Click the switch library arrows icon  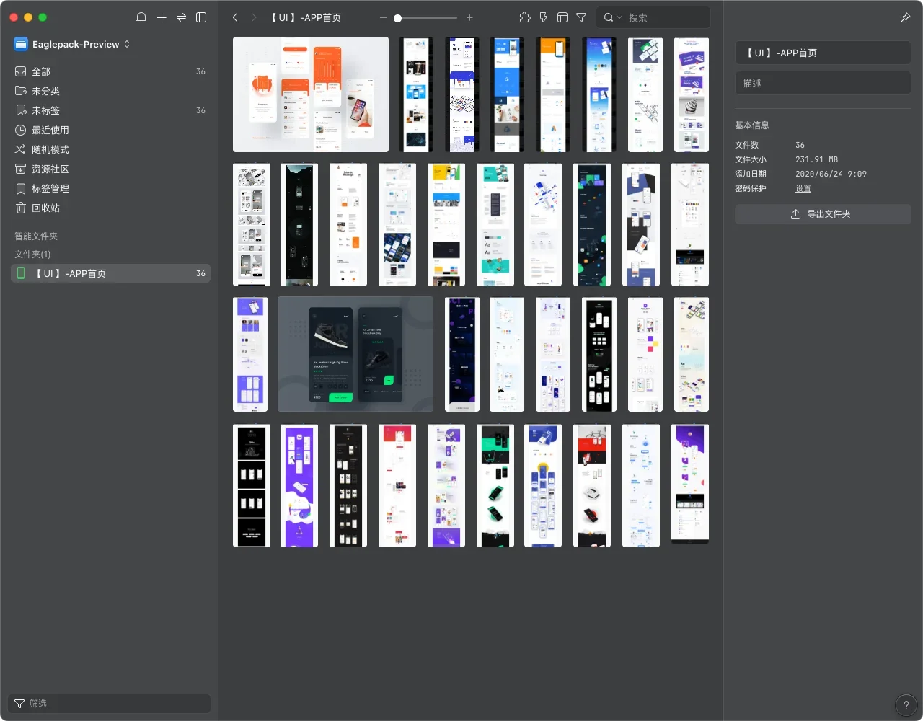click(182, 17)
